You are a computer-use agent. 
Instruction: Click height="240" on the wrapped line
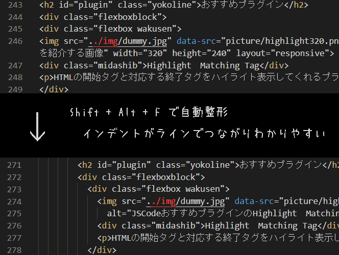tap(202, 54)
